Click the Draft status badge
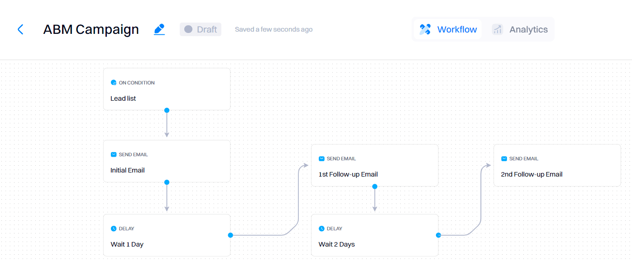This screenshot has height=261, width=632. tap(201, 29)
